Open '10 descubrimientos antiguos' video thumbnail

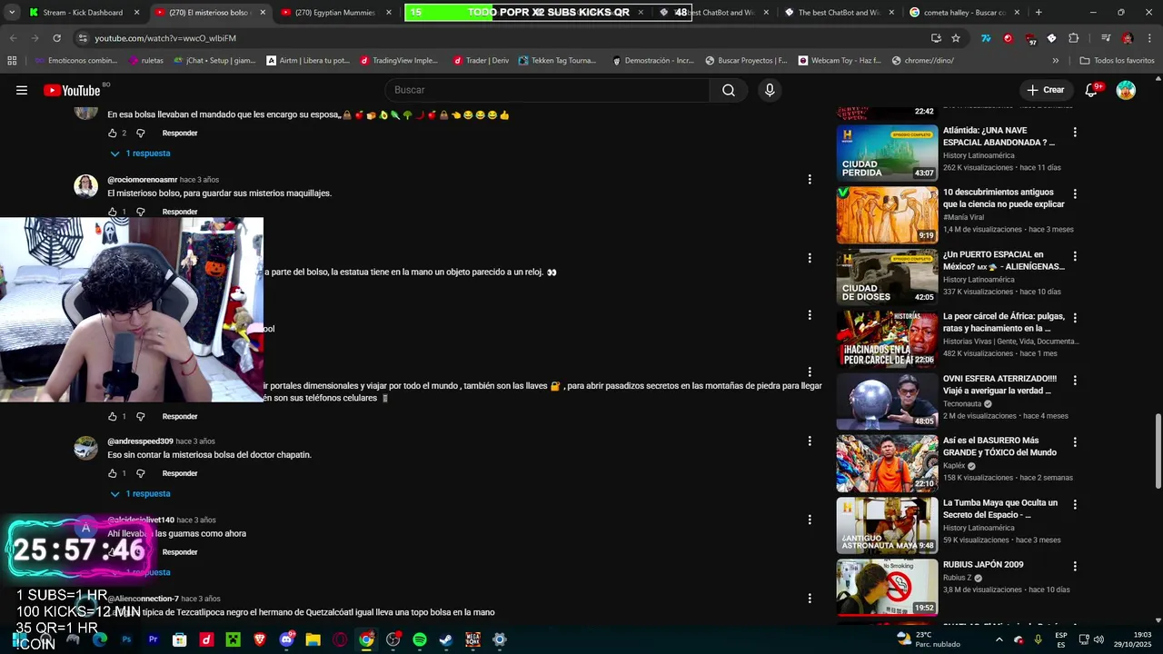tap(887, 215)
